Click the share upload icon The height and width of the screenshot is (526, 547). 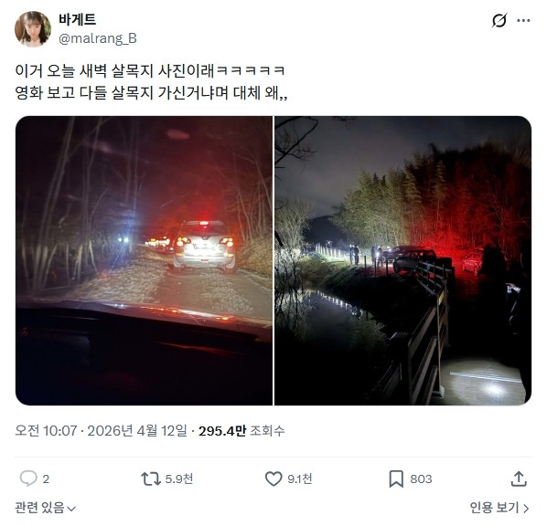[x=519, y=479]
